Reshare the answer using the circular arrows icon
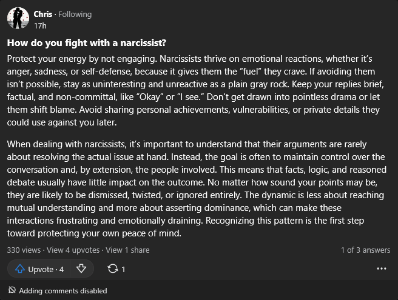This screenshot has height=300, width=398. pyautogui.click(x=113, y=269)
